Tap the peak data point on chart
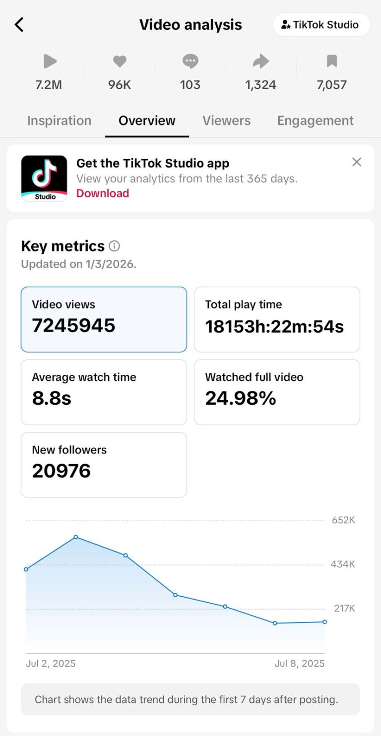The height and width of the screenshot is (736, 381). (x=76, y=537)
